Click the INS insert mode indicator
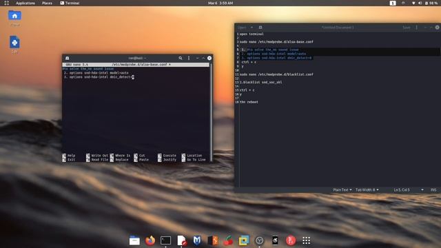 (x=433, y=190)
